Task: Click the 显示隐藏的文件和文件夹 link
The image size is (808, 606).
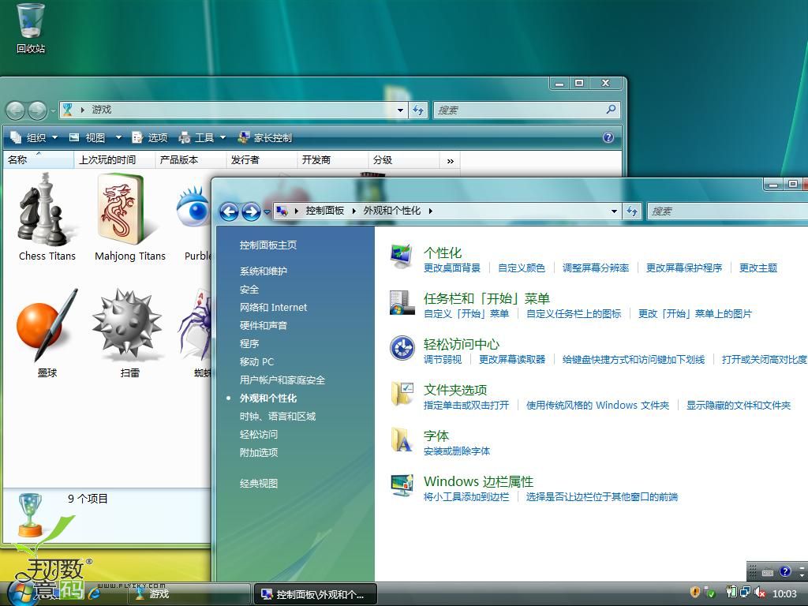Action: [739, 406]
